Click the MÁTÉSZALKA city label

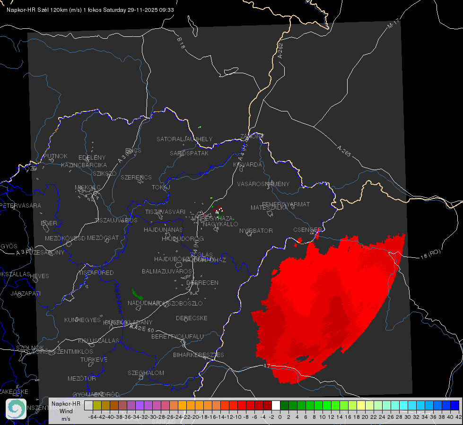pos(269,208)
